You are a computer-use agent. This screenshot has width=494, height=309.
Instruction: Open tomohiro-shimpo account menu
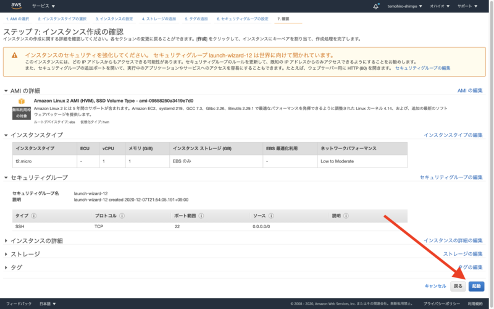pyautogui.click(x=404, y=6)
